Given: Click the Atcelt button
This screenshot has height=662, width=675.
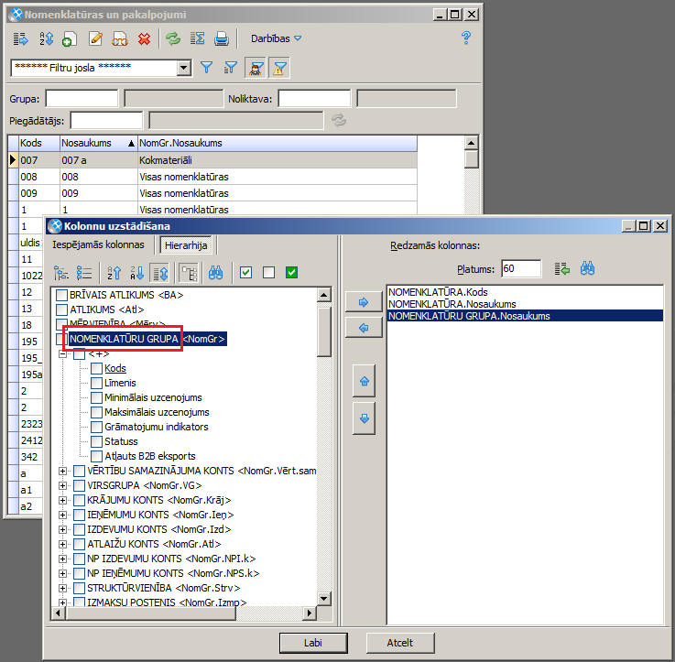Looking at the screenshot, I should pos(400,643).
